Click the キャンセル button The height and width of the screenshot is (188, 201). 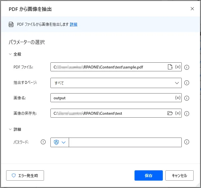(179, 176)
